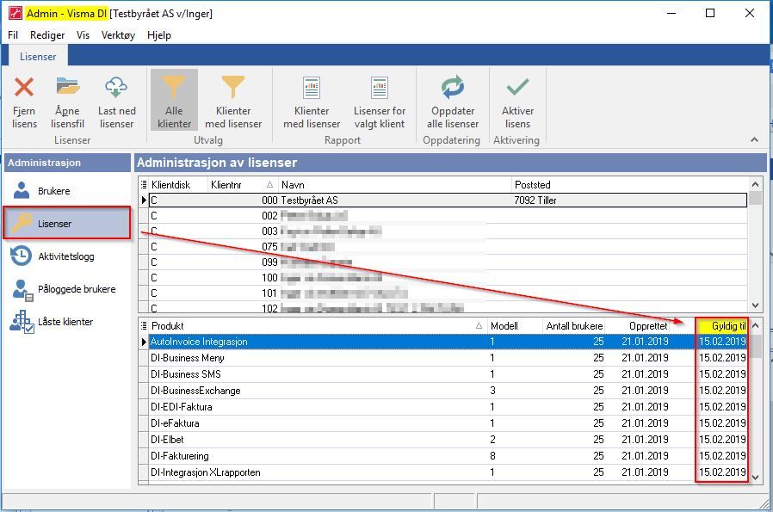
Task: Select the Lisenser ribbon tab
Action: (38, 56)
